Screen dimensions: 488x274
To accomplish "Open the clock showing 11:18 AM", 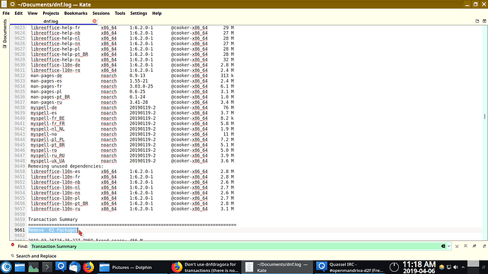I will (x=419, y=267).
